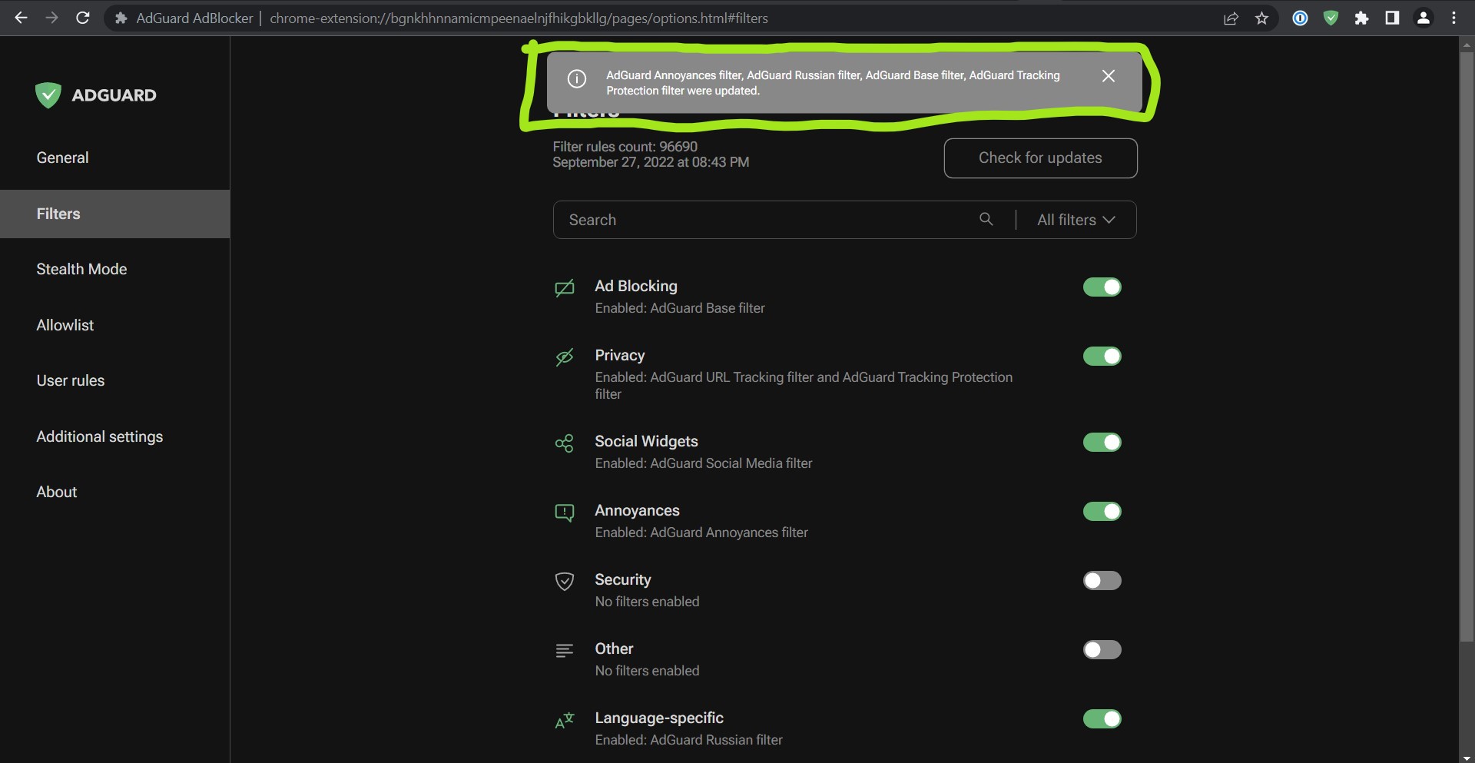Open the Privacy filter group
The height and width of the screenshot is (763, 1475).
click(620, 355)
